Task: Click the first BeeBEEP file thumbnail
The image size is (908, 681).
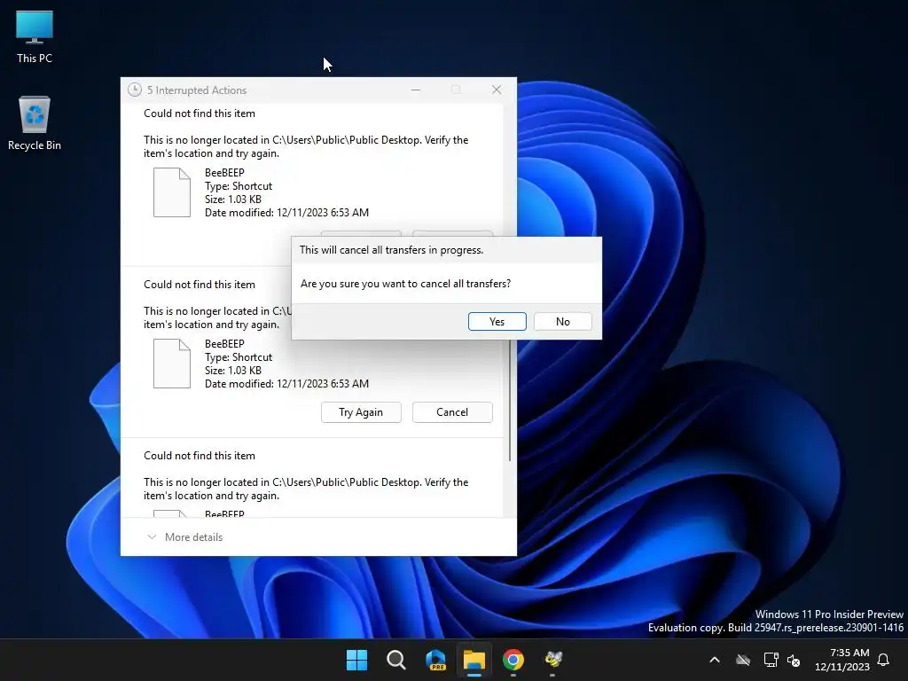Action: [x=172, y=192]
